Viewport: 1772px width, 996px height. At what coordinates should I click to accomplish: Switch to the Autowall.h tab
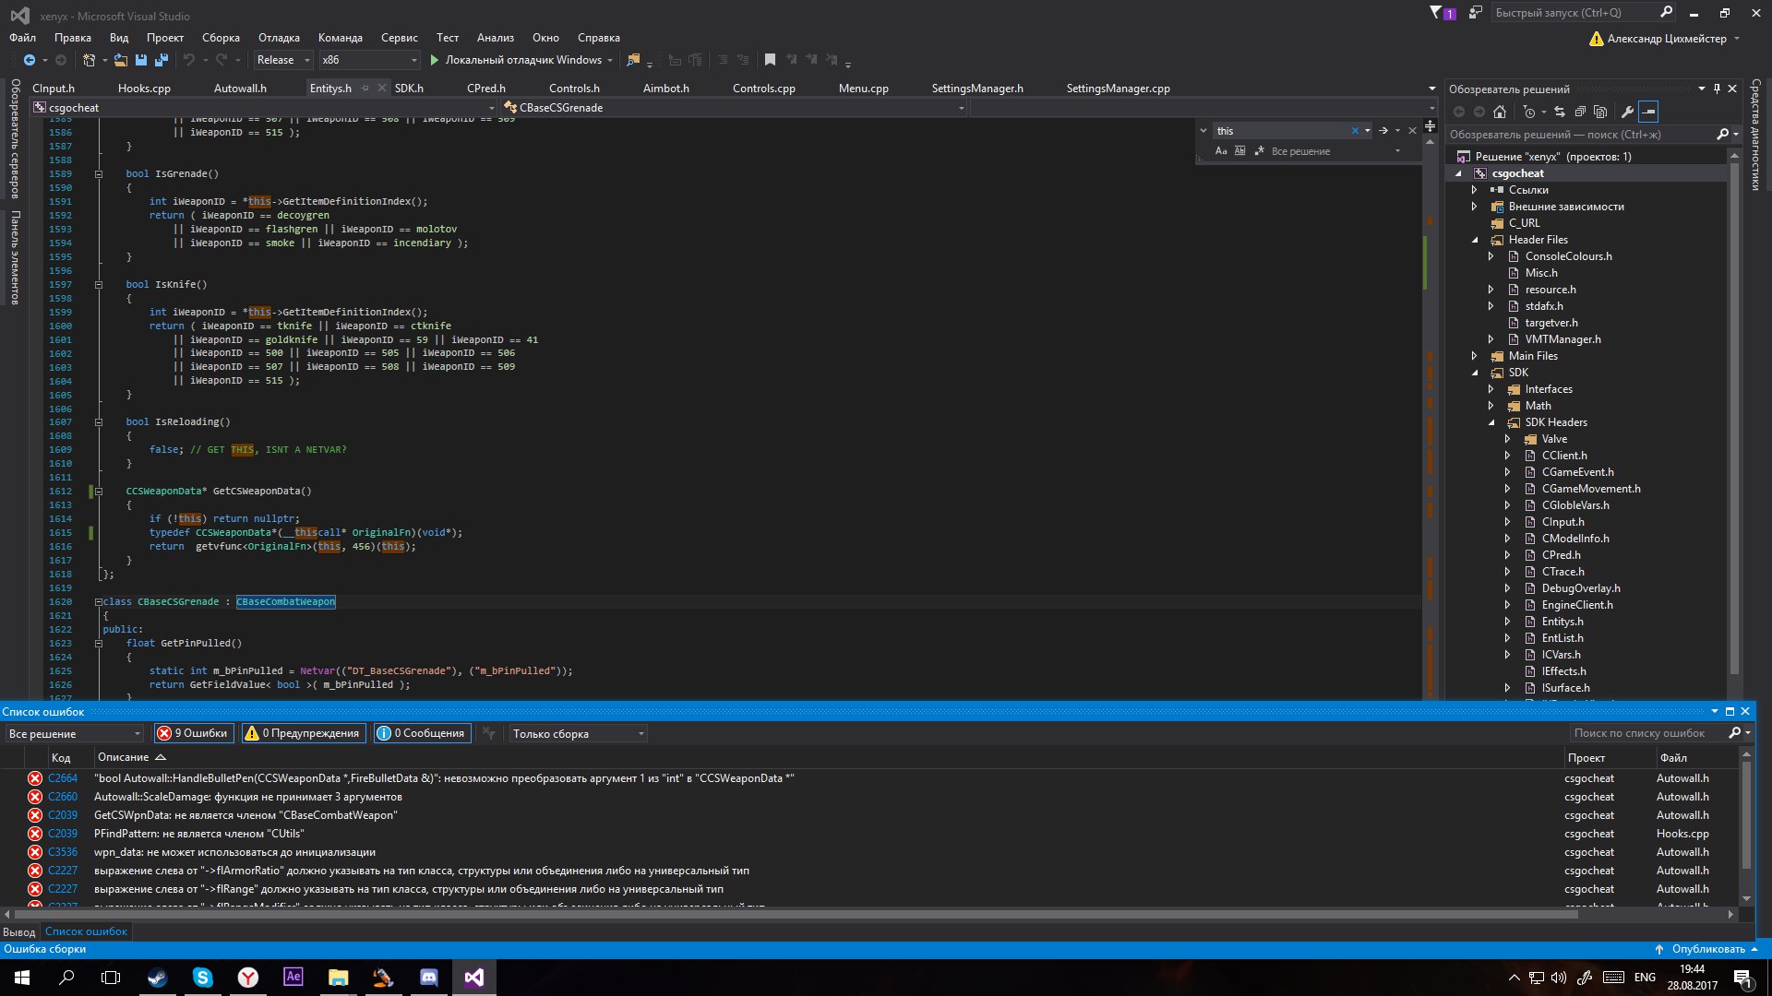point(240,89)
